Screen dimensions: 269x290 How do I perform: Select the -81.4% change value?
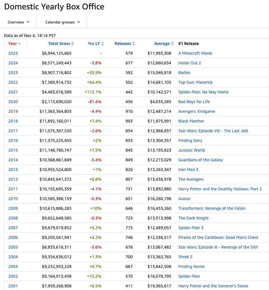point(94,102)
